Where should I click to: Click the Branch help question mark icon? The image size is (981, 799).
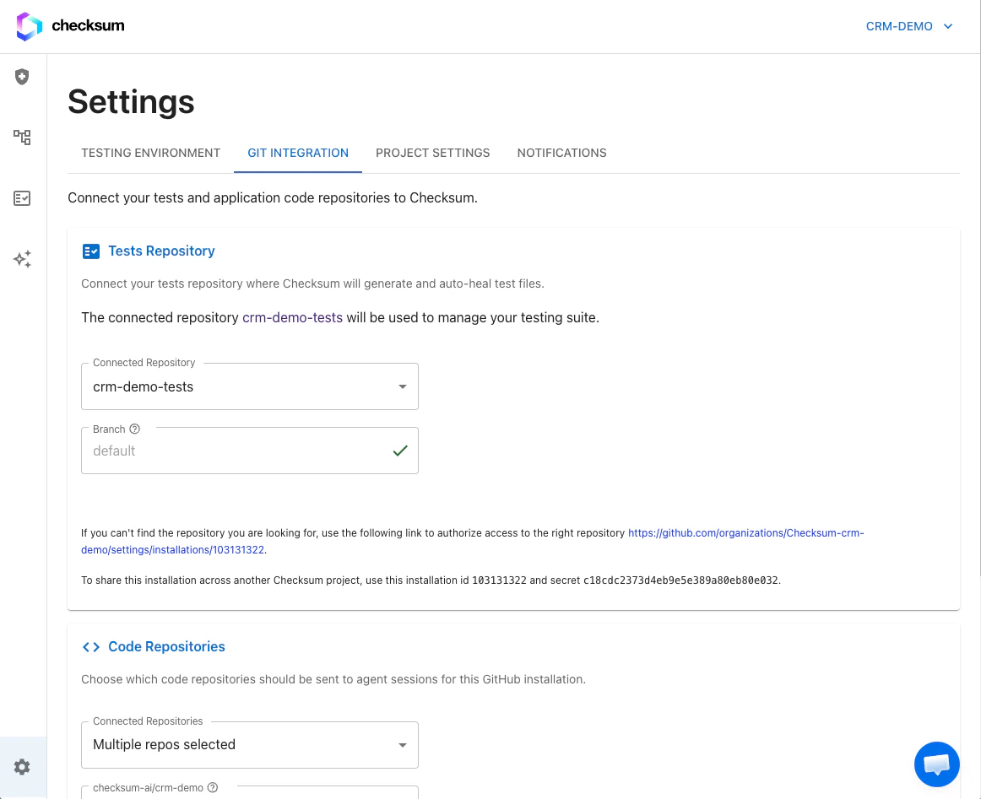(135, 429)
